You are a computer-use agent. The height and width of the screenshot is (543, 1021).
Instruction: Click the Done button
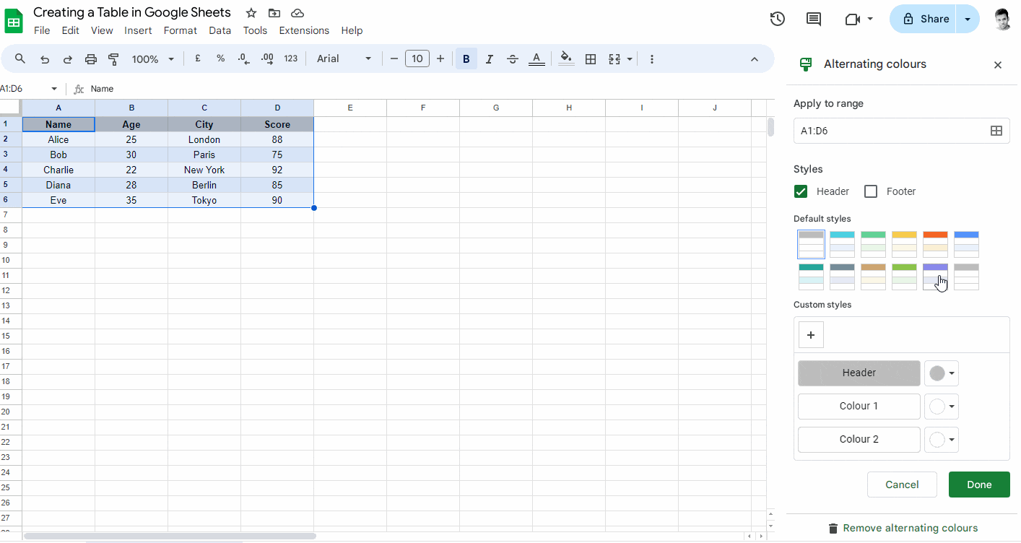click(979, 485)
